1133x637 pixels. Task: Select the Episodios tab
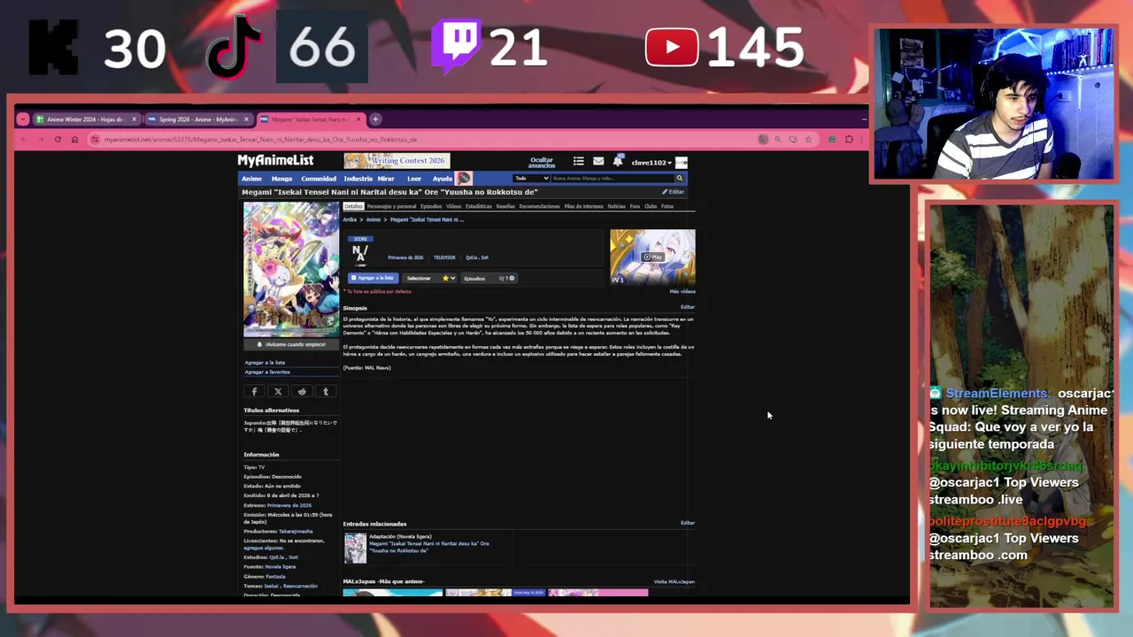click(x=431, y=206)
